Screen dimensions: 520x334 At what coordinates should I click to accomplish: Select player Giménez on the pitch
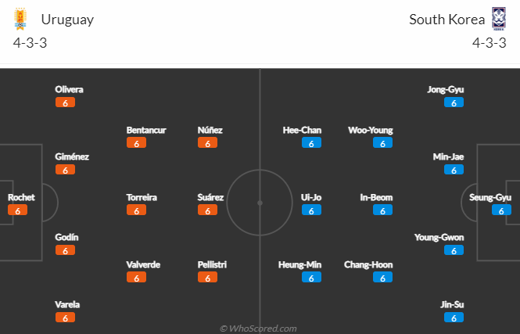click(x=72, y=156)
